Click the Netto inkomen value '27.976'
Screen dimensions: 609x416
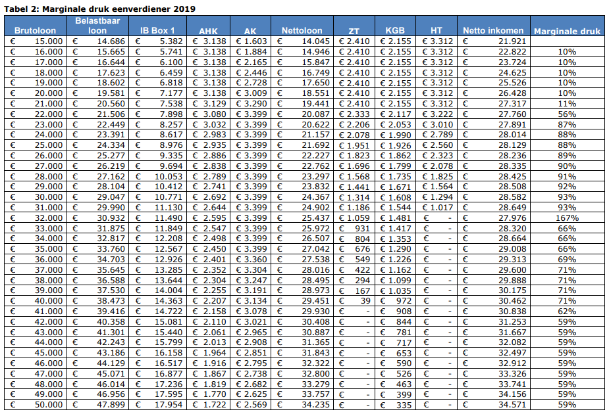pos(512,218)
